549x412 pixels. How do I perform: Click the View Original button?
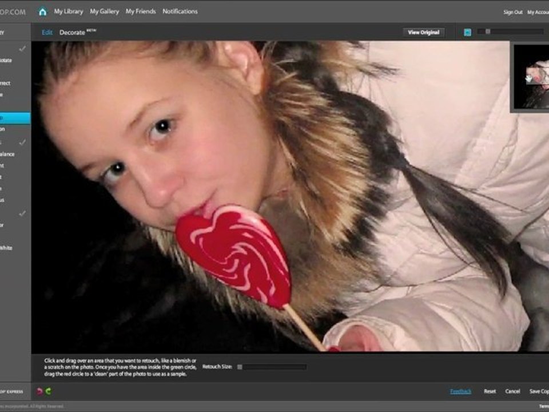click(424, 32)
